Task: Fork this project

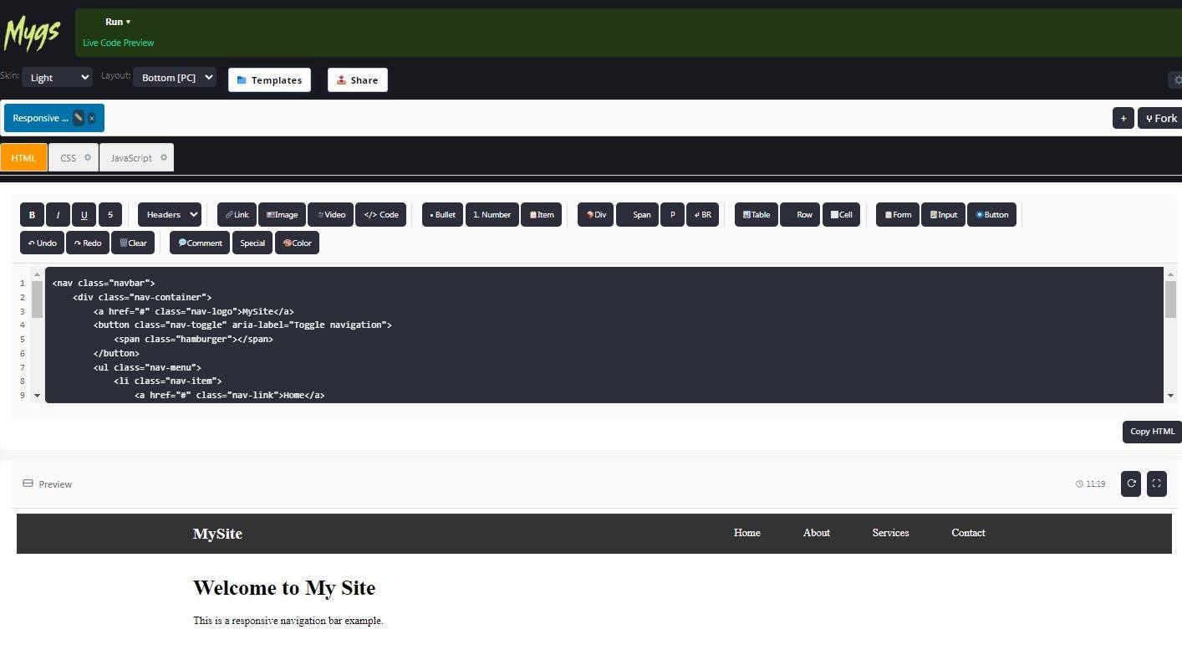Action: click(1159, 118)
